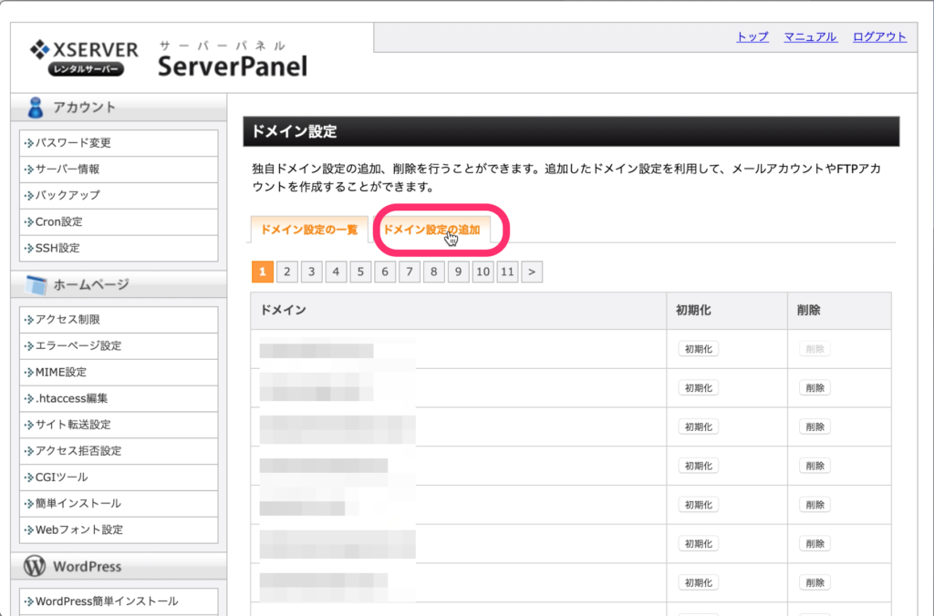Click the XSERVER diamond logo

(x=41, y=50)
